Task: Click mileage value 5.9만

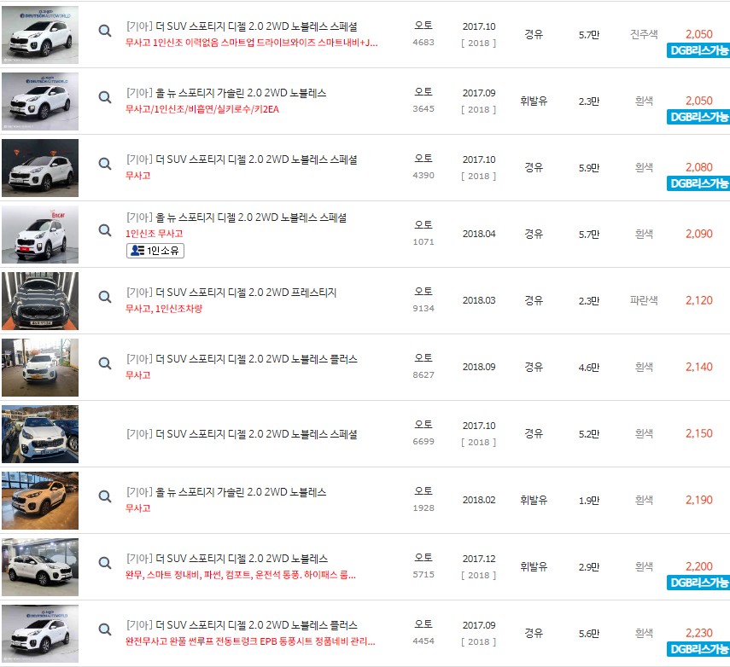Action: (589, 168)
